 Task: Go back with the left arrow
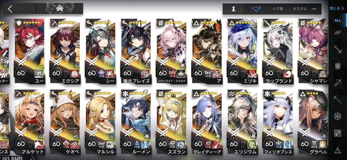click(10, 9)
